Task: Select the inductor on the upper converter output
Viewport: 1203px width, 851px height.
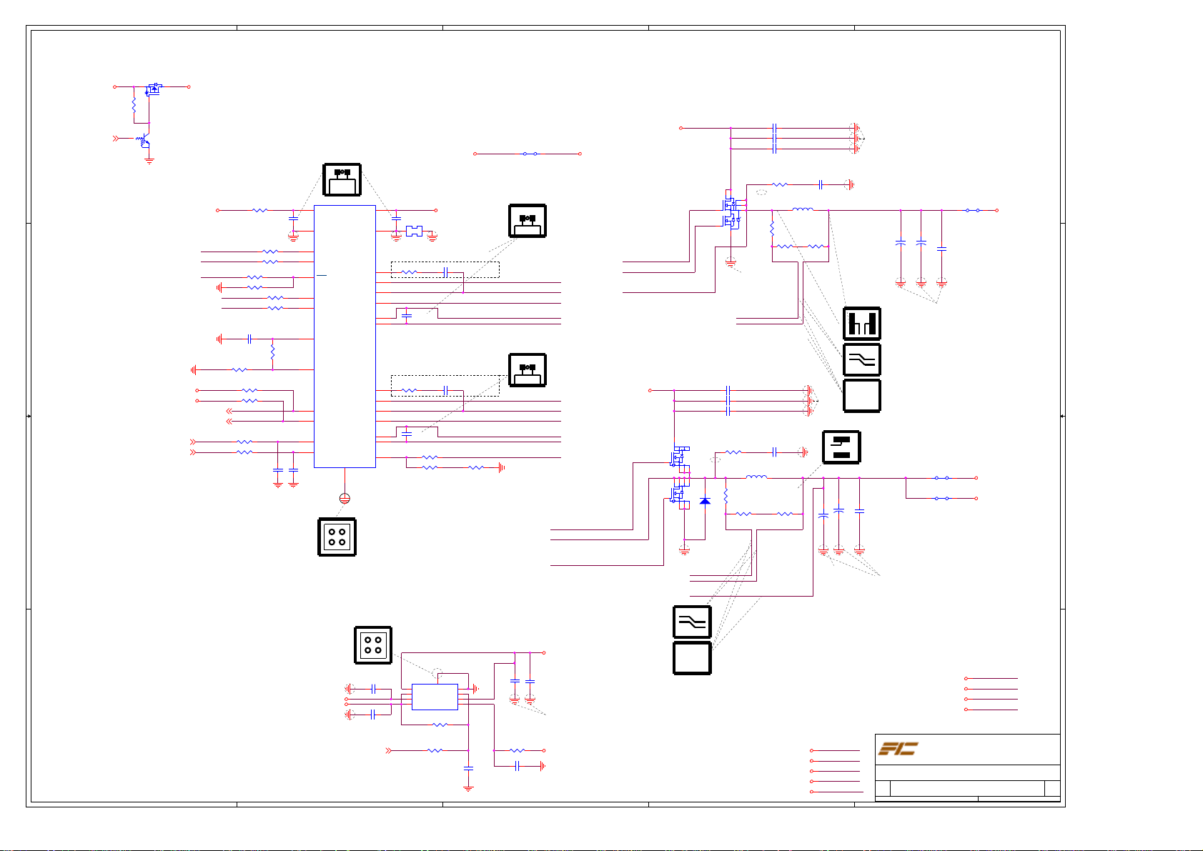Action: [x=803, y=210]
